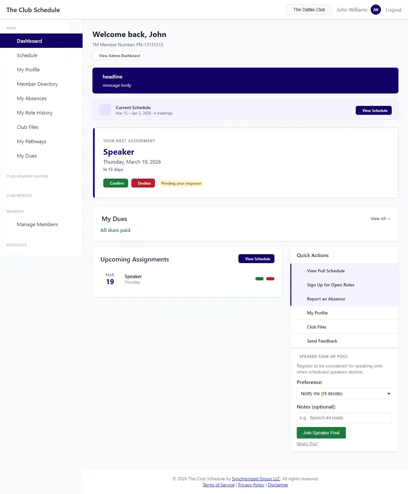The image size is (408, 494).
Task: Click the Current Schedule calendar icon
Action: tap(105, 110)
